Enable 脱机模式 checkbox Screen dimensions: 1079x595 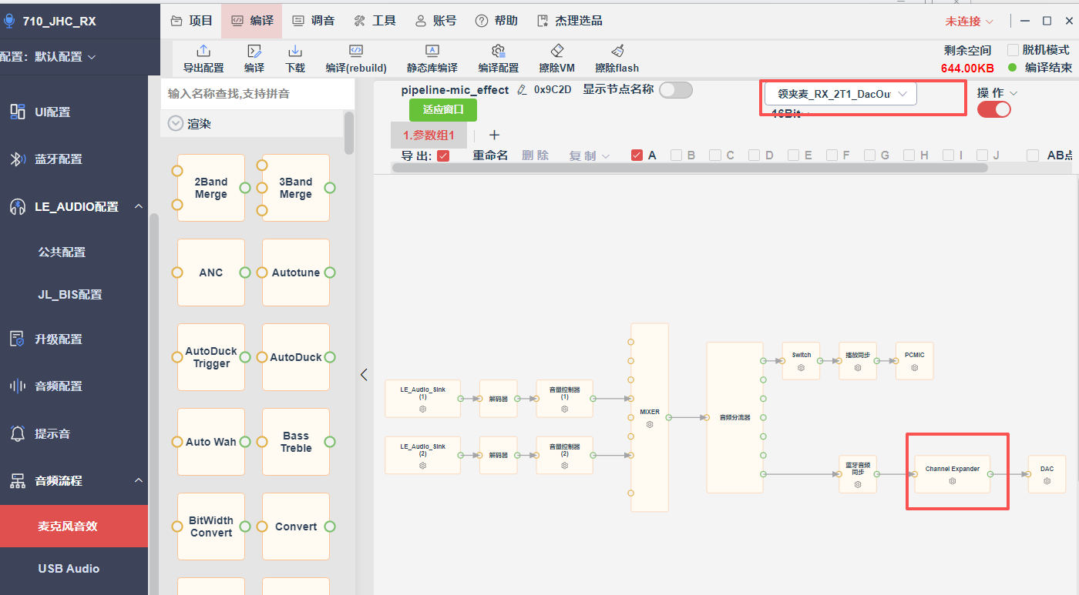(x=1013, y=50)
